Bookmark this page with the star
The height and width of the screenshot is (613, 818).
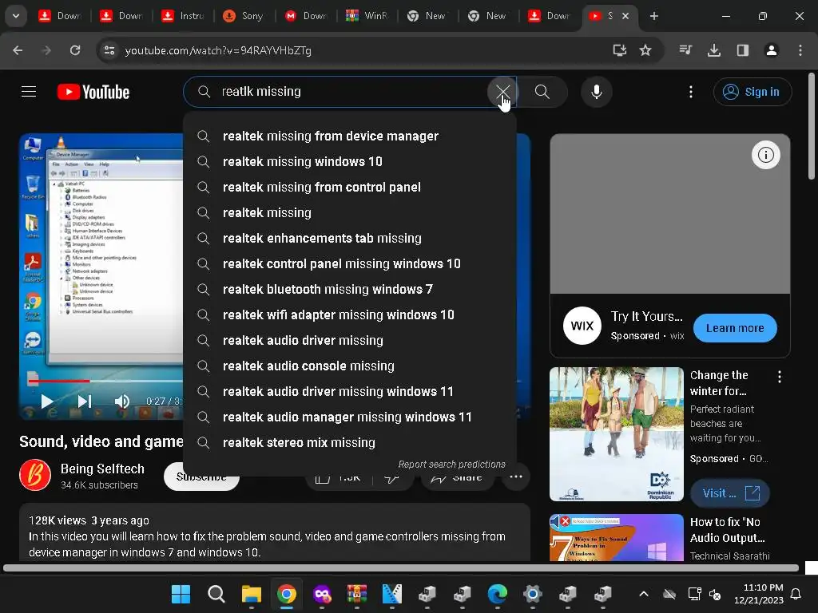click(x=645, y=50)
